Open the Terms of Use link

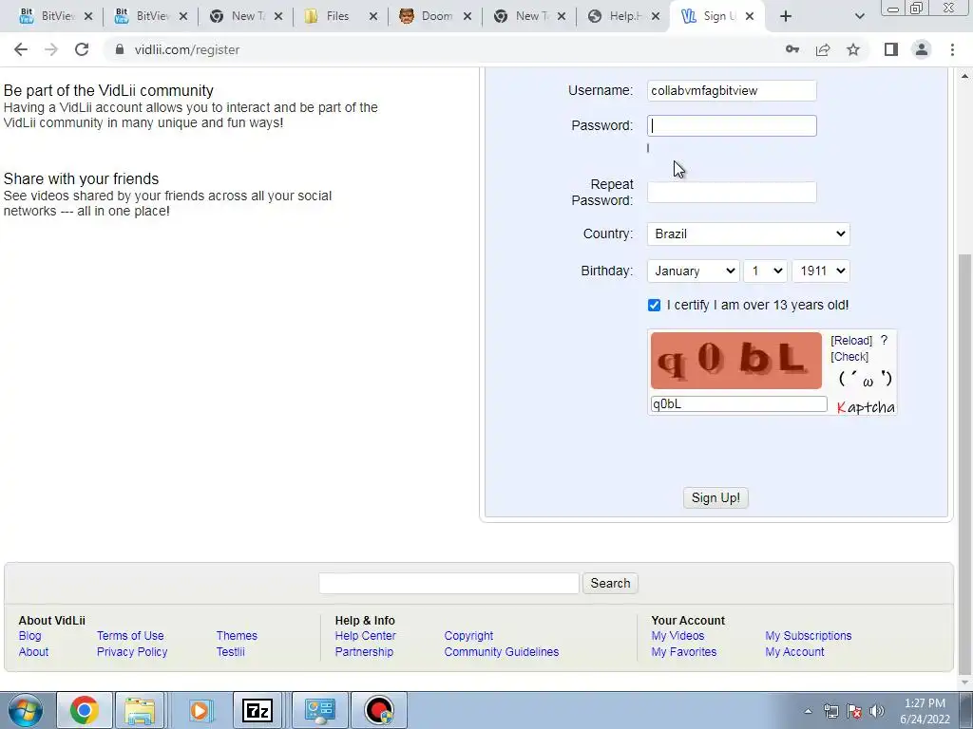(130, 635)
